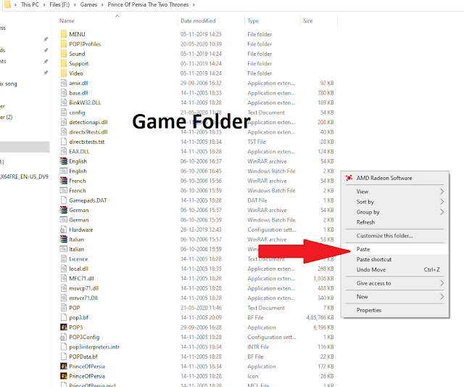The width and height of the screenshot is (464, 387).
Task: Select English Windows Batch File icon
Action: 64,171
